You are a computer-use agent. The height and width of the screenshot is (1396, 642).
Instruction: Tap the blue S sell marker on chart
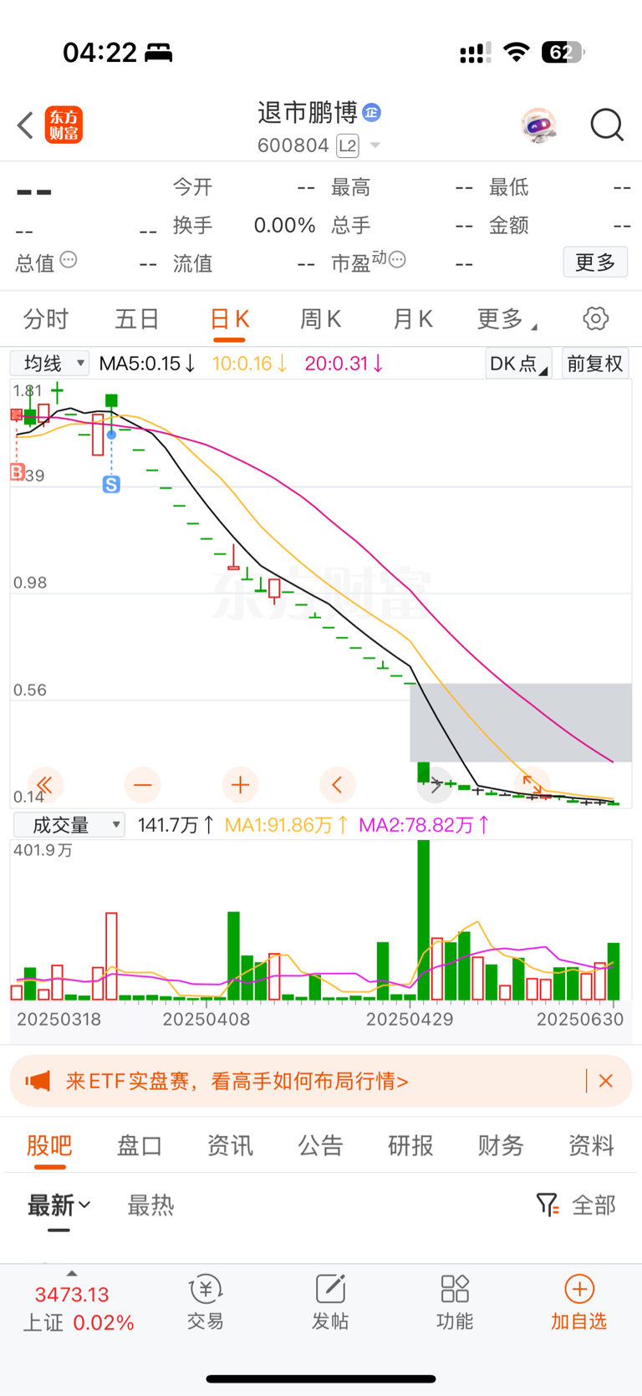[x=111, y=484]
